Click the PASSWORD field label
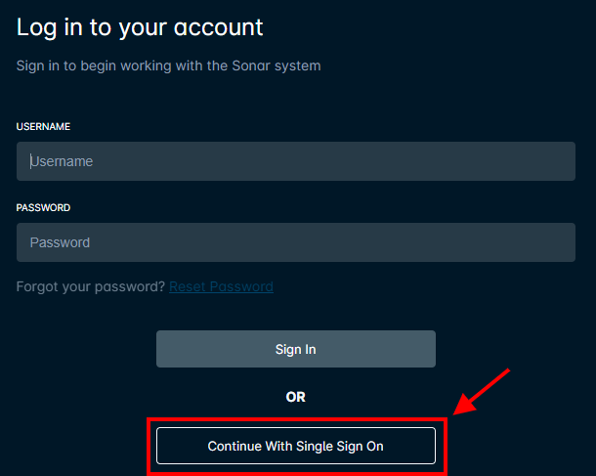The image size is (596, 476). (43, 207)
